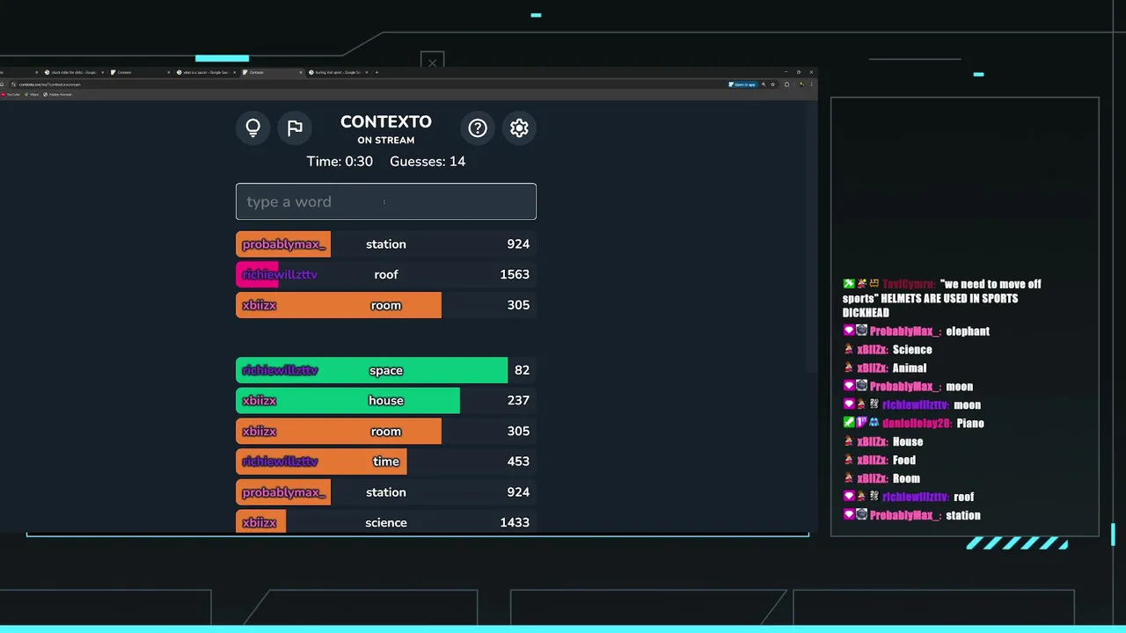
Task: Switch to the inactive Contexto browser tab
Action: (139, 72)
